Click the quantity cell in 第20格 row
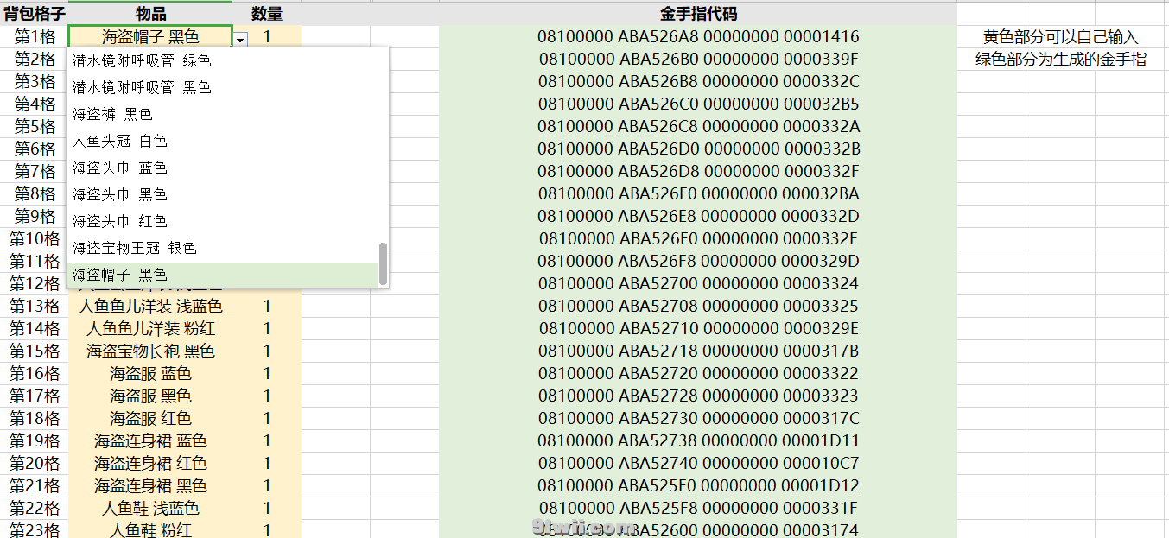The width and height of the screenshot is (1169, 538). [x=267, y=463]
